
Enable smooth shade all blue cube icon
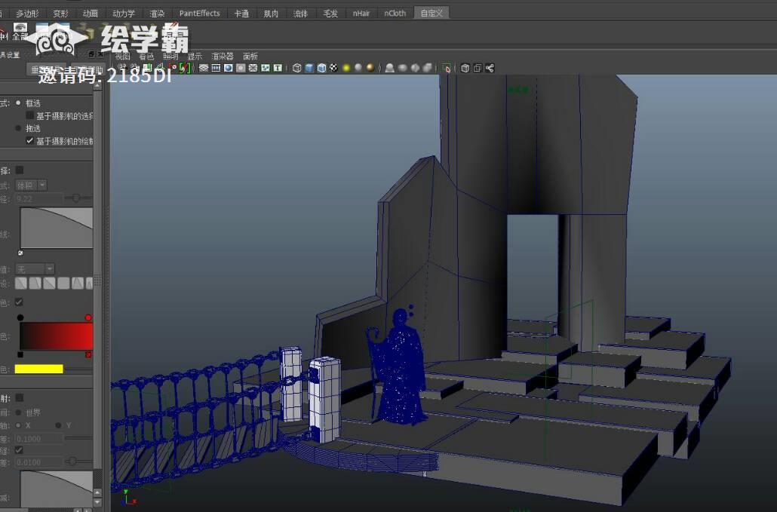[309, 69]
